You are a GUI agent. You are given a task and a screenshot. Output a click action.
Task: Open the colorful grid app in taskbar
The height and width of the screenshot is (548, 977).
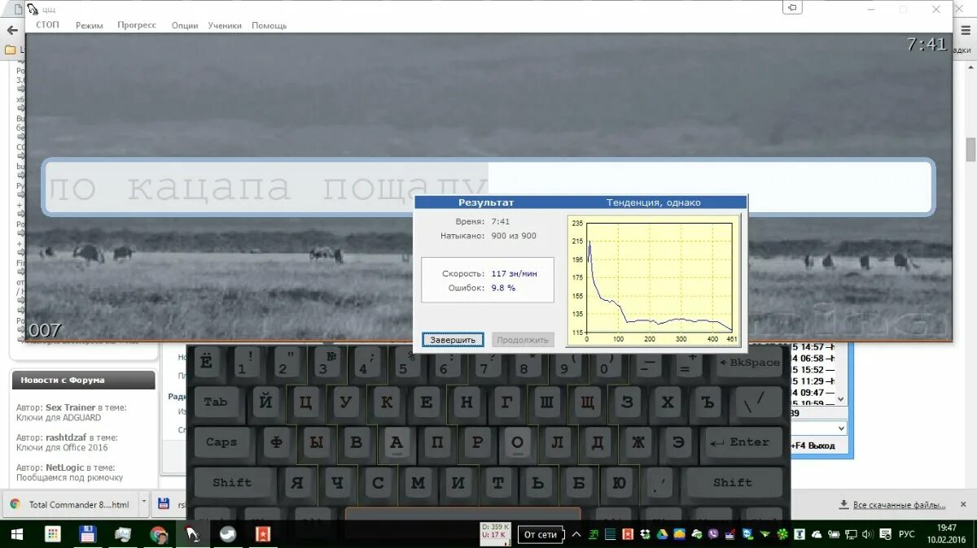click(53, 534)
